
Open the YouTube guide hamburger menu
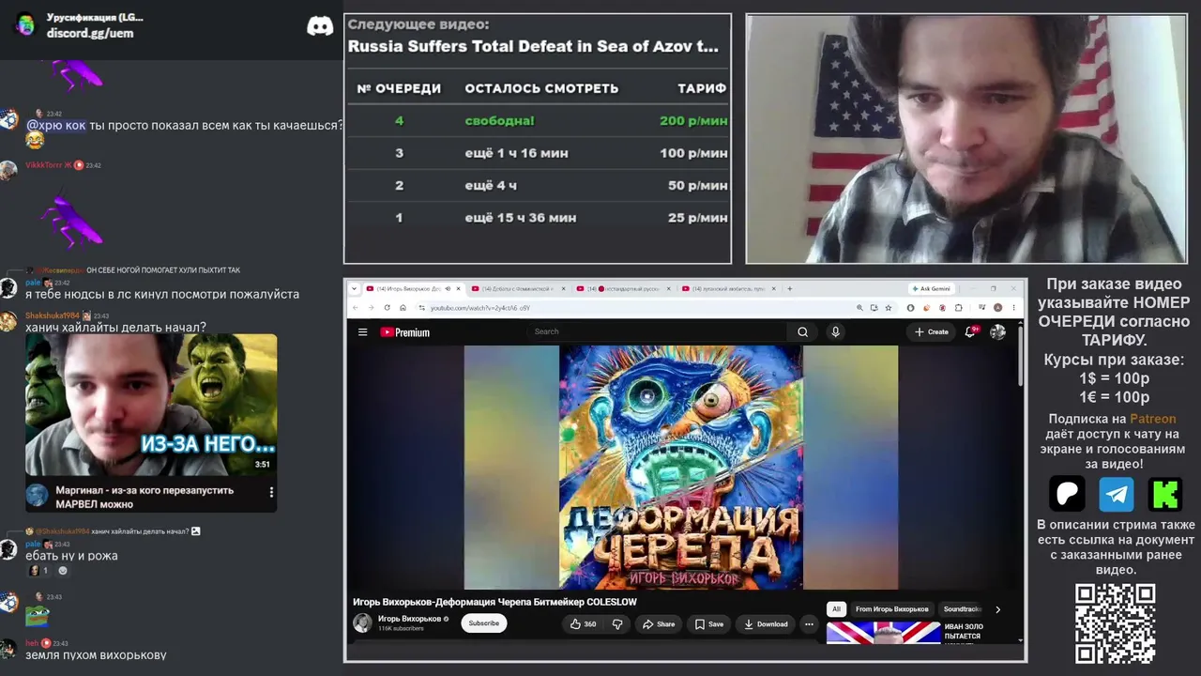[363, 332]
